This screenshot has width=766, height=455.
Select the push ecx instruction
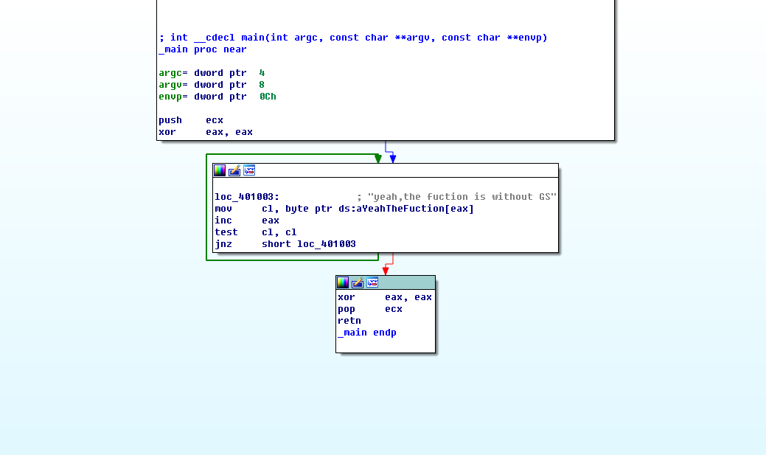coord(188,119)
